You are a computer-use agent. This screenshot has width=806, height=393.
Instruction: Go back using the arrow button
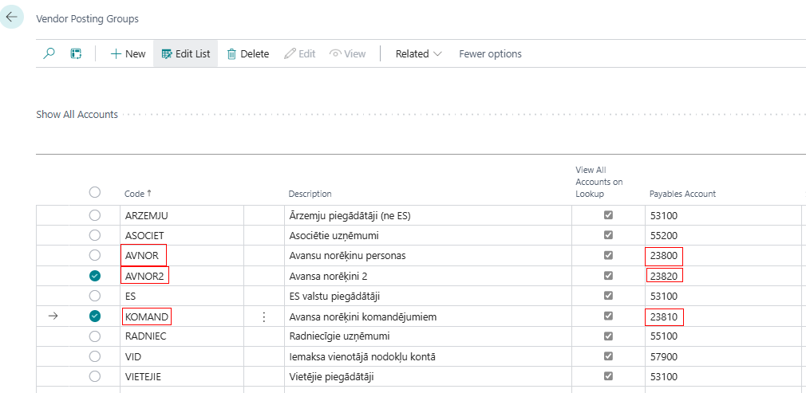pos(11,17)
